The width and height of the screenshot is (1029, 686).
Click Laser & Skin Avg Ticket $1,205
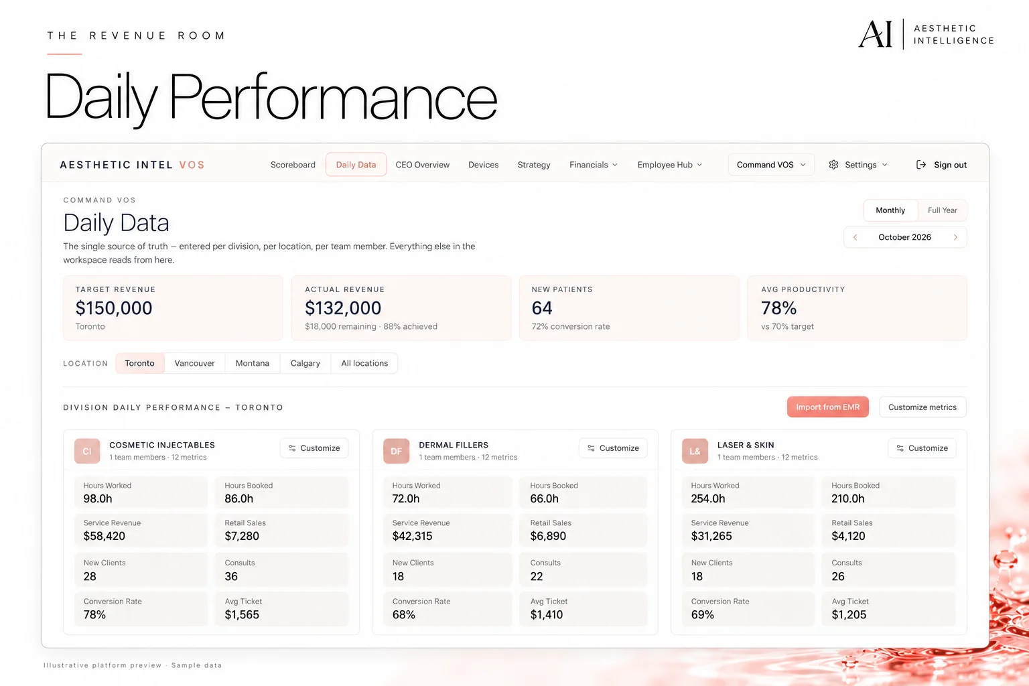pos(889,608)
